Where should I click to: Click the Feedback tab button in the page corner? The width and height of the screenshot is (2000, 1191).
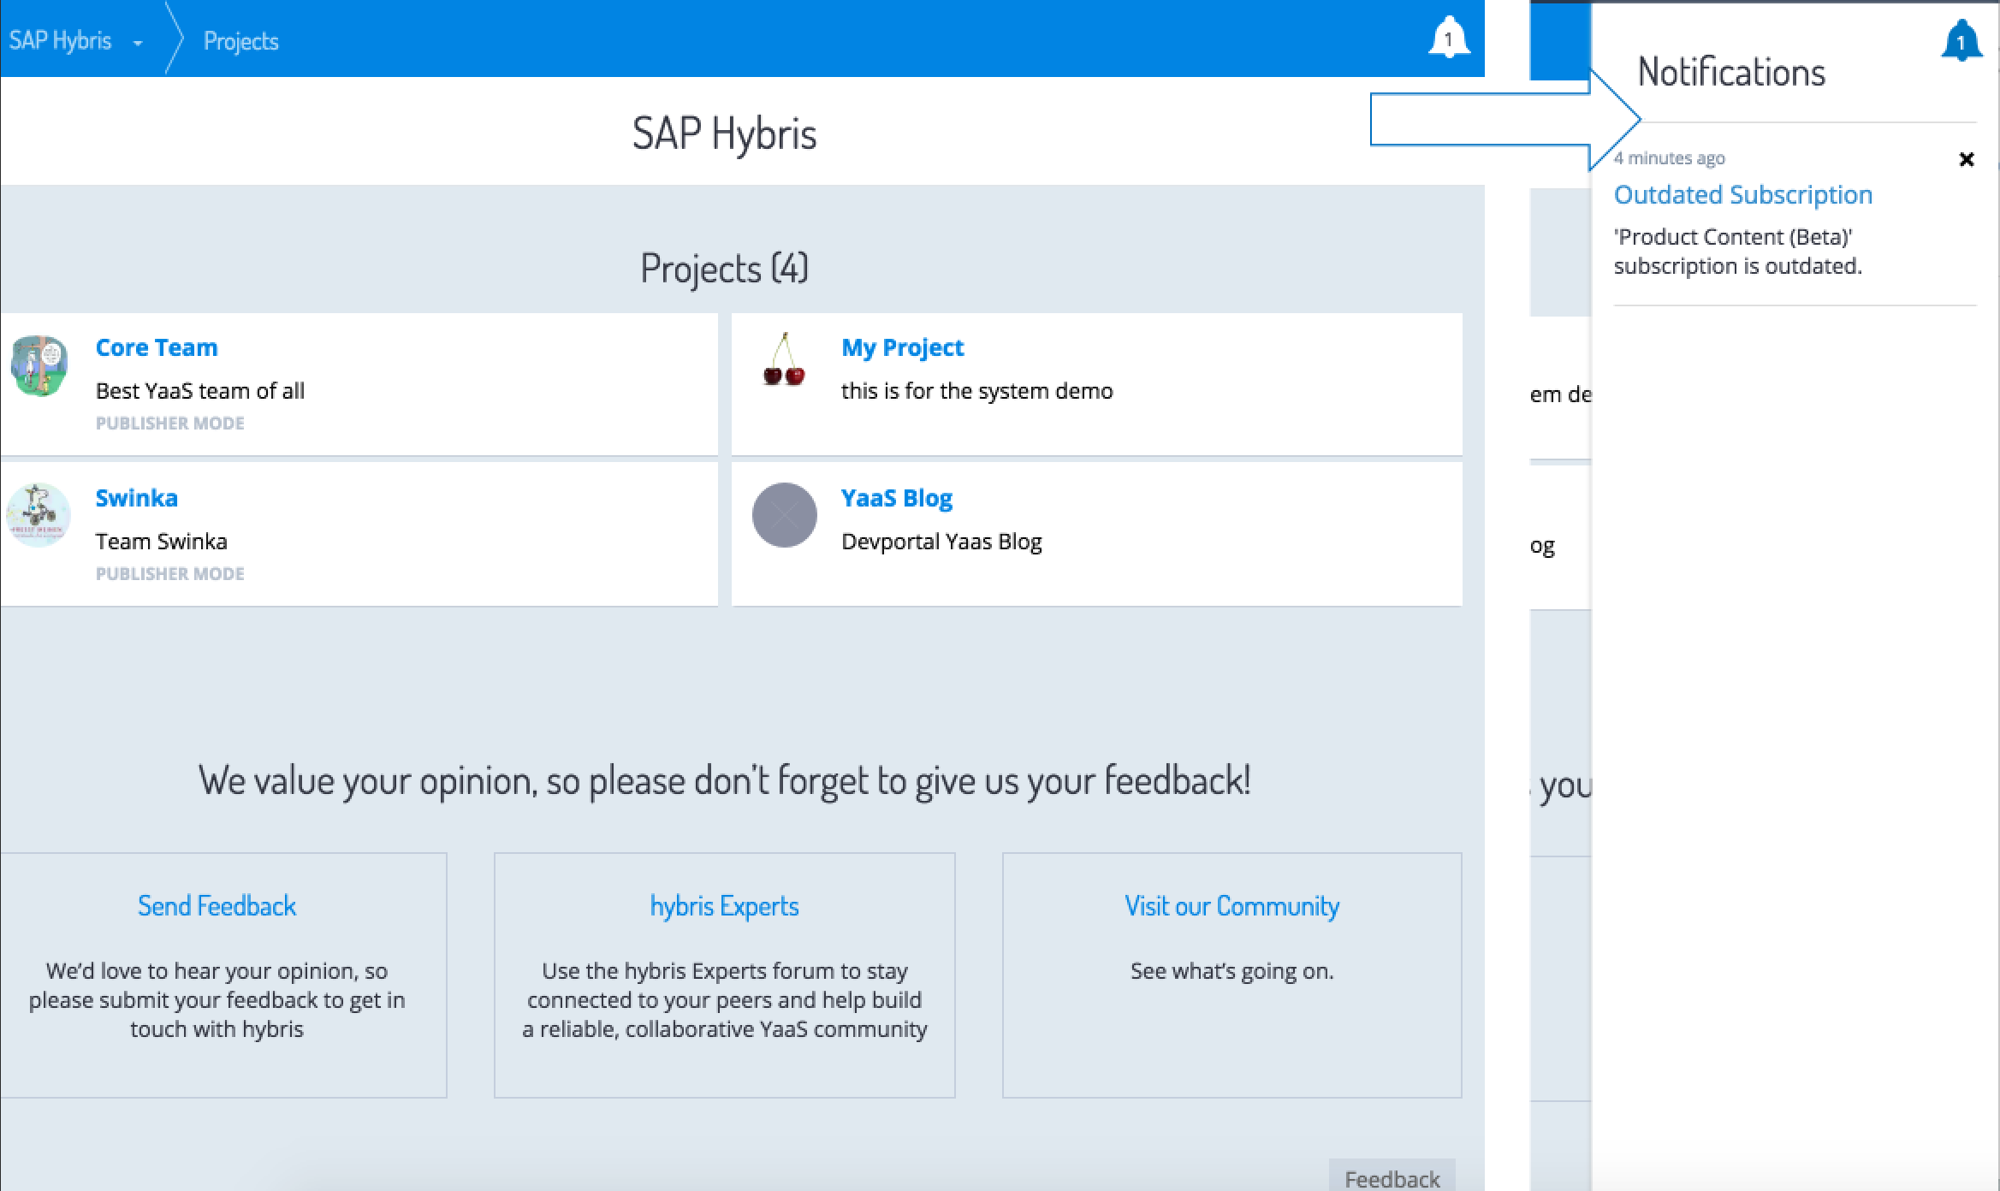tap(1392, 1177)
